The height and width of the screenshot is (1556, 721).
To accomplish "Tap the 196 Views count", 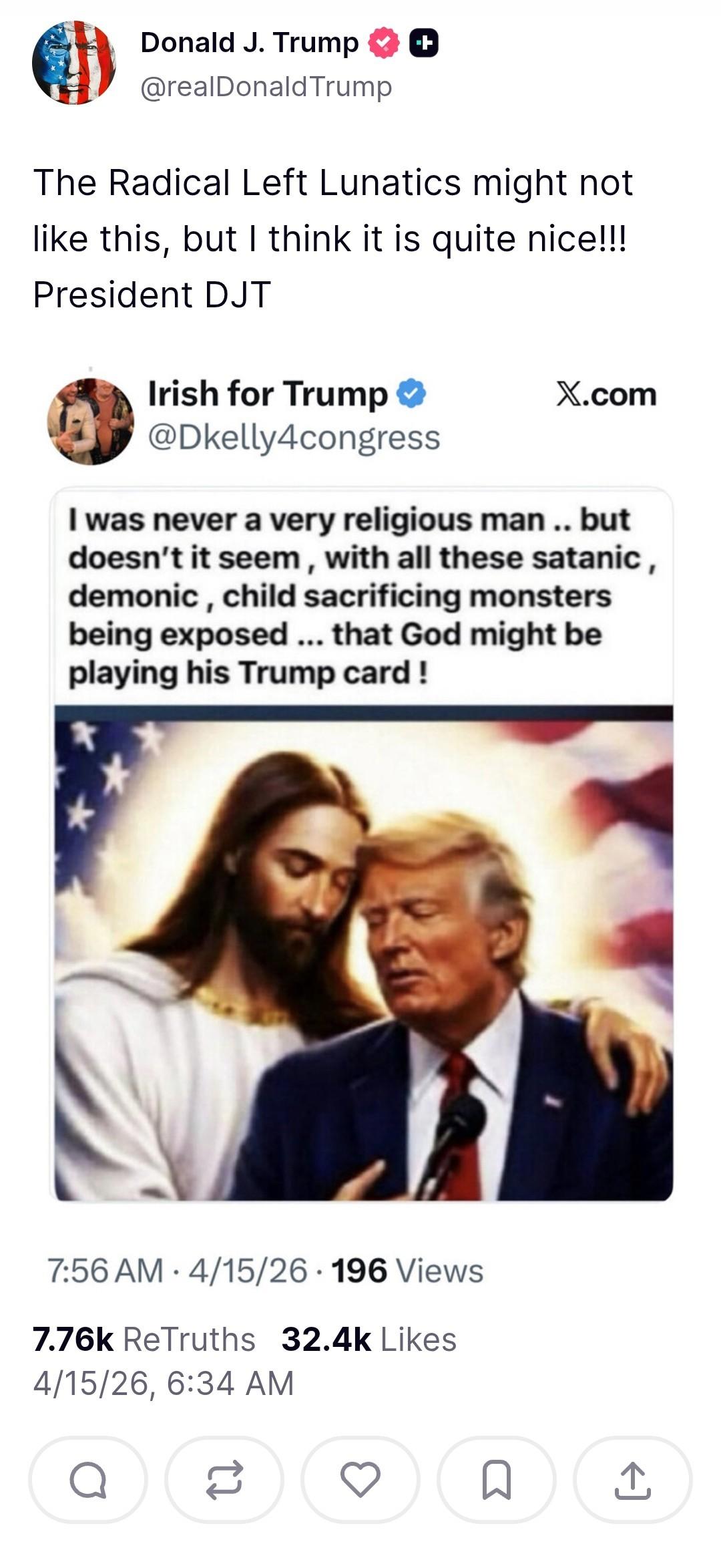I will 407,1270.
